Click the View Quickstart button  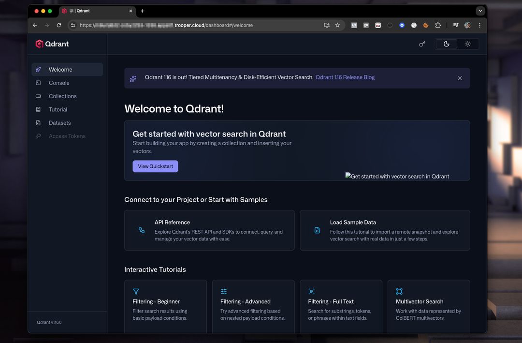point(155,166)
